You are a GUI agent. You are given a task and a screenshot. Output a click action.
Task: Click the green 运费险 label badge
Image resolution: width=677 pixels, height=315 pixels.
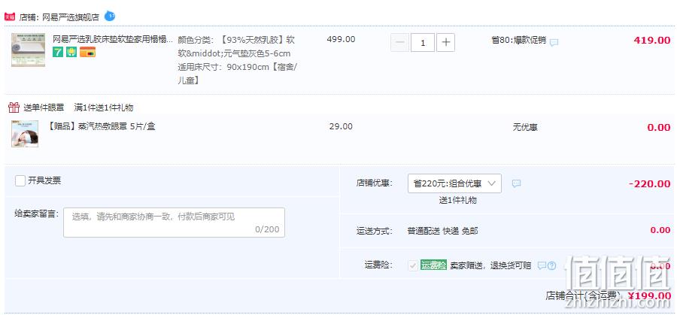click(433, 265)
